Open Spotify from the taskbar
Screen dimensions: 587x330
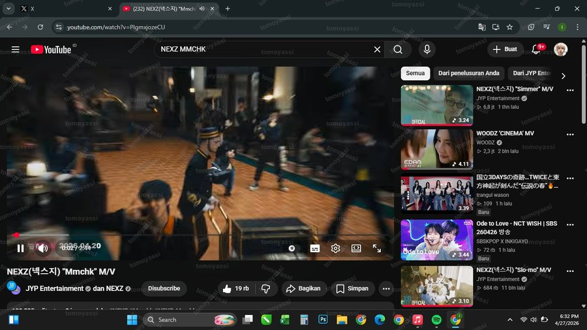(x=436, y=320)
